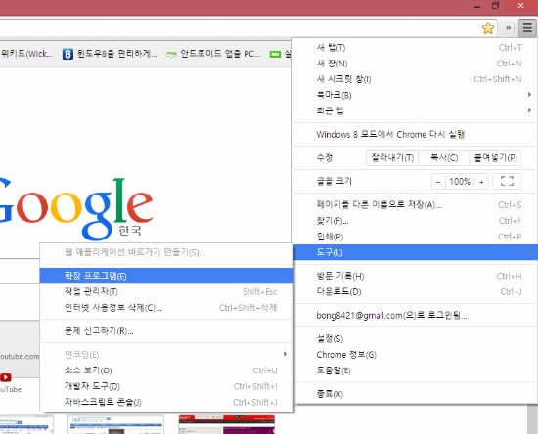The image size is (538, 434).
Task: Expand the 인코딩(E) submenu
Action: 166,354
